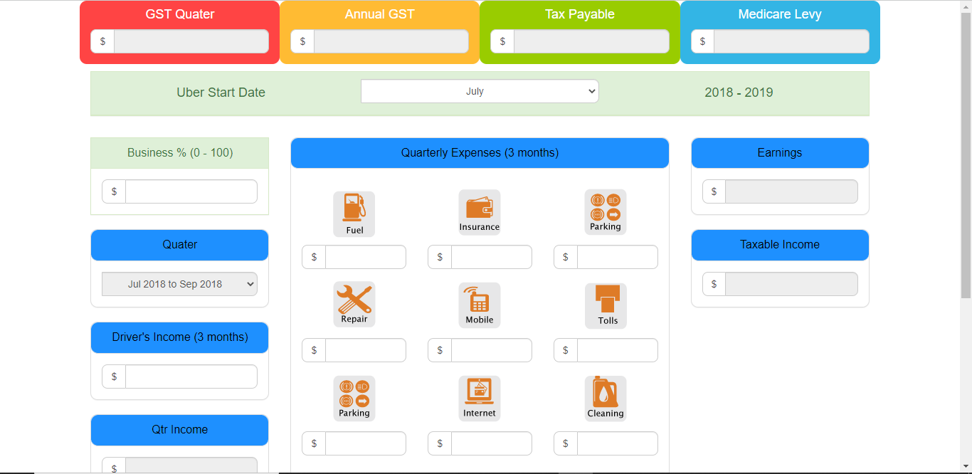Expand the Jul 2018 to Sep 2018 selector
Screen dimensions: 972x474
(x=179, y=283)
